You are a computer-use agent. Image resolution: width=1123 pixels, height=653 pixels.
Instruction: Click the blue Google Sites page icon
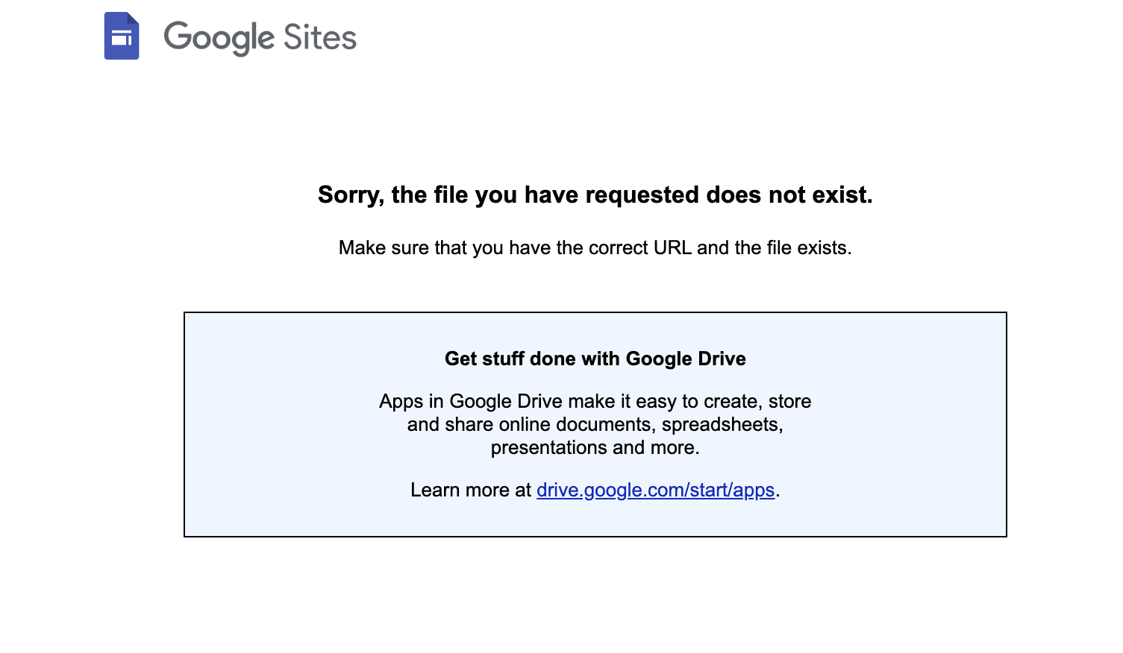point(122,36)
